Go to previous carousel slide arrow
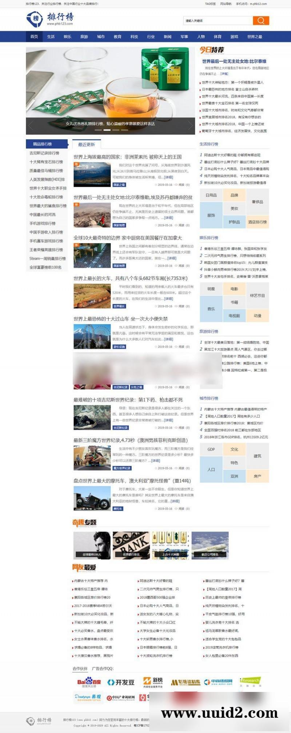291x733 pixels. coord(31,125)
